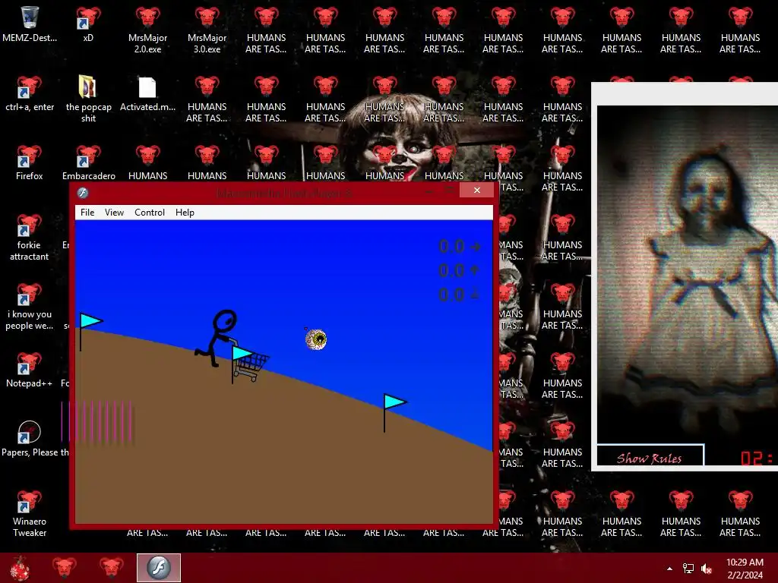Click the shopping cart in the game
This screenshot has width=778, height=583.
click(x=252, y=367)
